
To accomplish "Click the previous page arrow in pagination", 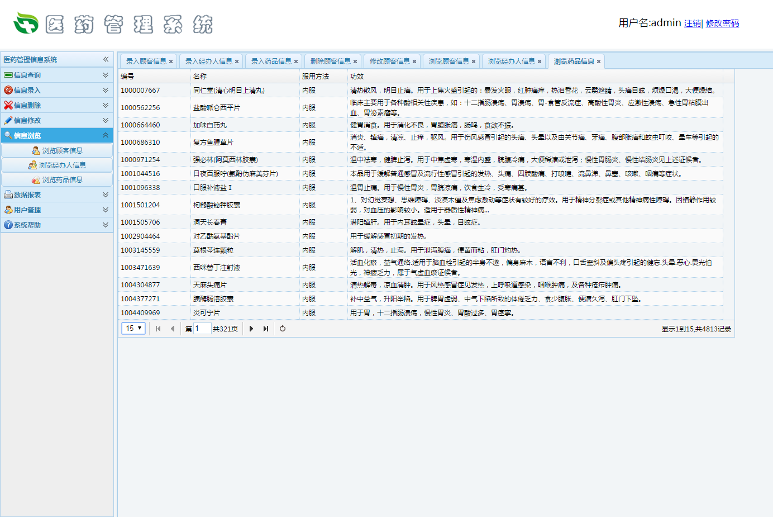I will [173, 329].
